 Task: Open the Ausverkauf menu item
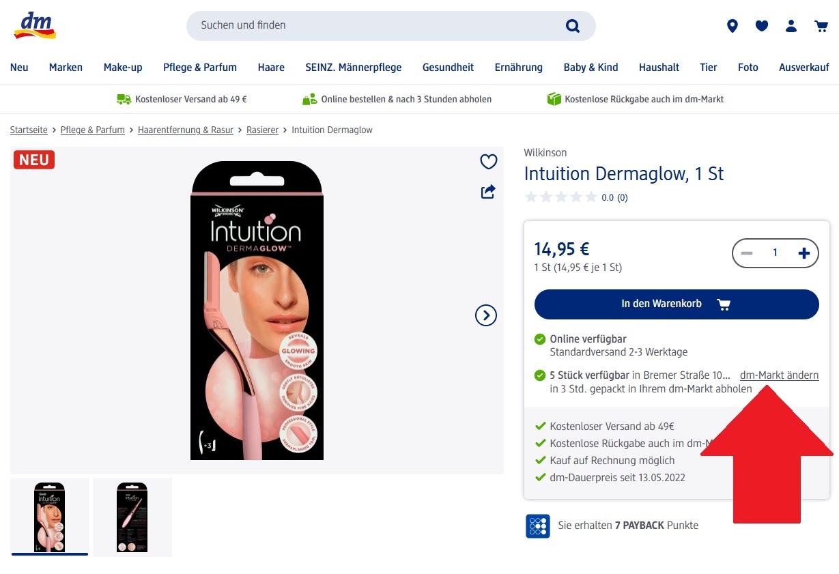[x=804, y=67]
